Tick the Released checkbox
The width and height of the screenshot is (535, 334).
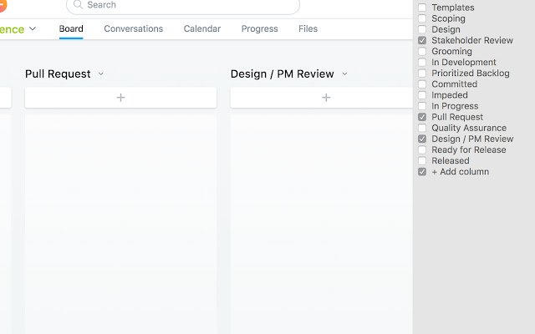[422, 160]
